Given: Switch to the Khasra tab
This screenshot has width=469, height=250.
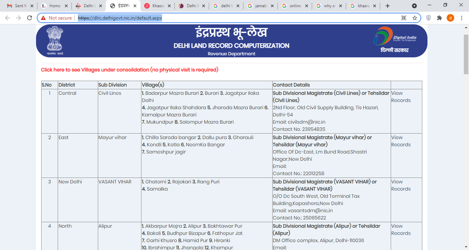Looking at the screenshot, I should click(x=156, y=6).
